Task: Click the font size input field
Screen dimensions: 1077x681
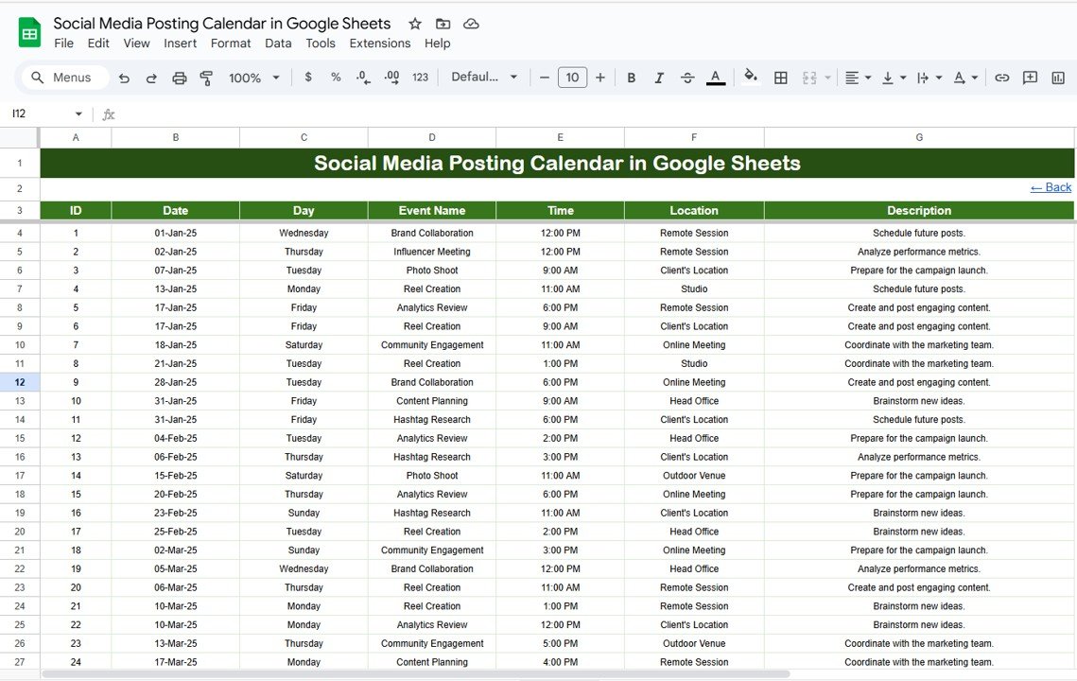Action: [x=572, y=78]
